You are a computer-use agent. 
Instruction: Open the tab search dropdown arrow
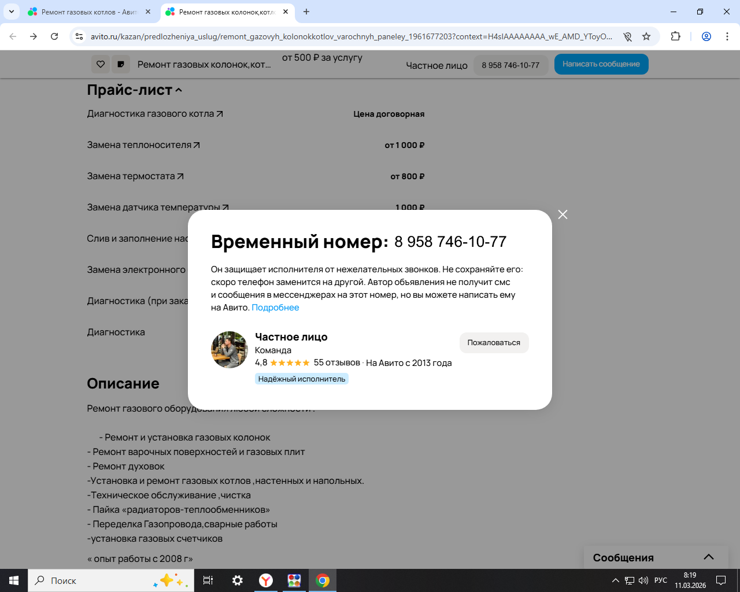11,12
